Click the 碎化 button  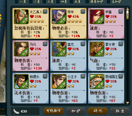click(x=98, y=111)
